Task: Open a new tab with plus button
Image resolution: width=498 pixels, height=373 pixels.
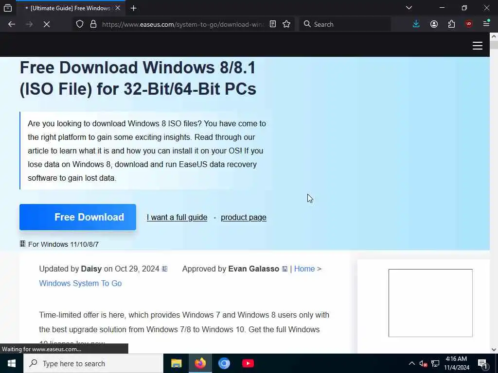Action: [133, 8]
